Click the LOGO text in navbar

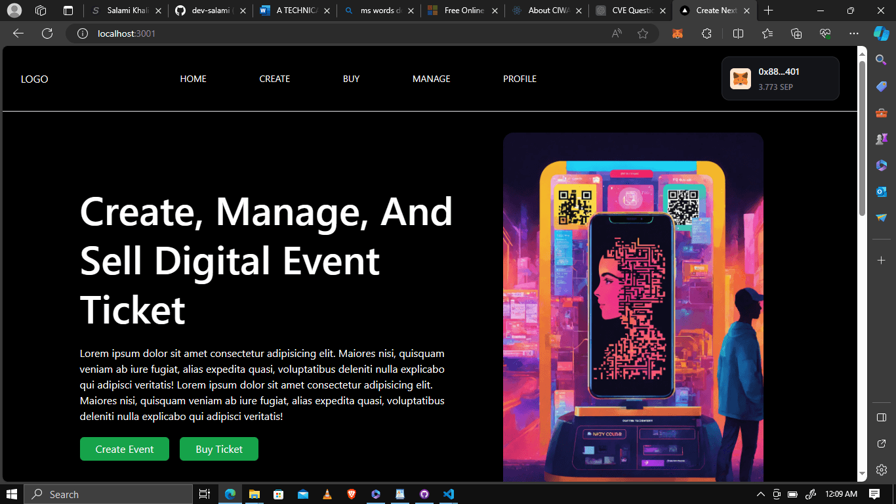coord(35,79)
